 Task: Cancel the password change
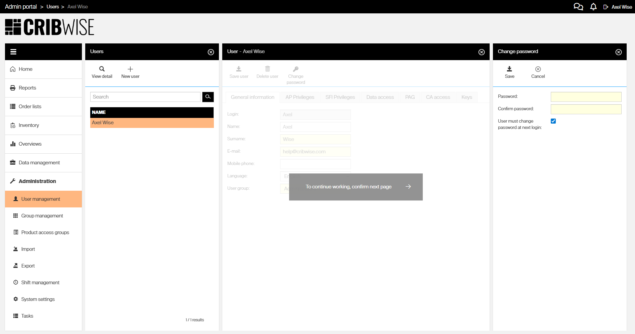click(538, 72)
